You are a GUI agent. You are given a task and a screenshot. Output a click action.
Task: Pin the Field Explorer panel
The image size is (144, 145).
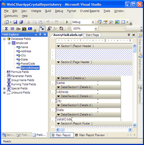[40, 35]
